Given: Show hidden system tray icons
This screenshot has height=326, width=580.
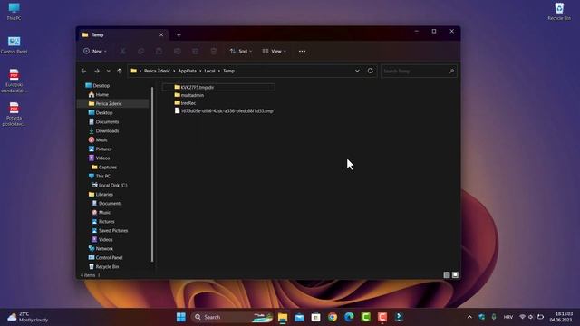Looking at the screenshot, I should pos(469,317).
